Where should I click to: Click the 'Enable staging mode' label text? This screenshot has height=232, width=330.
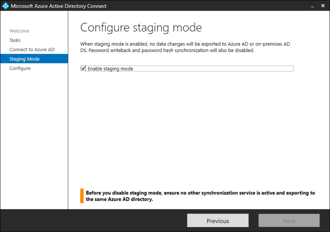pyautogui.click(x=110, y=69)
